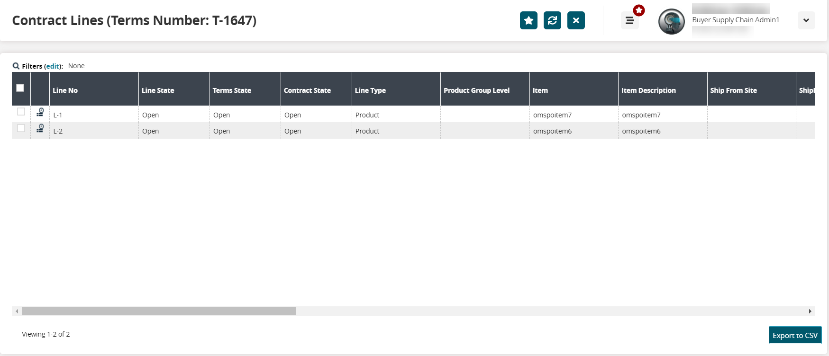The image size is (829, 356).
Task: Check the box for line L-1
Action: 21,112
